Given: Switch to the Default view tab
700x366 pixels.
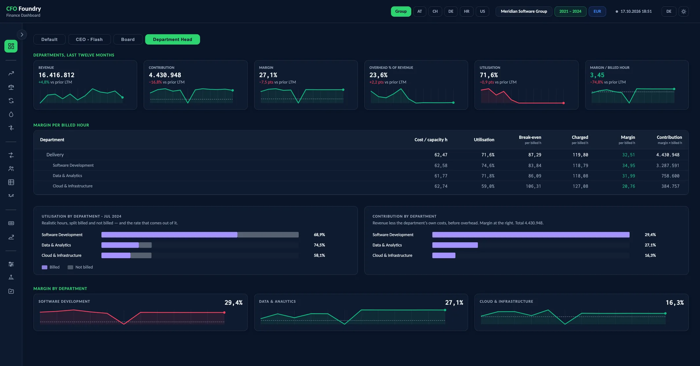Looking at the screenshot, I should pyautogui.click(x=49, y=39).
